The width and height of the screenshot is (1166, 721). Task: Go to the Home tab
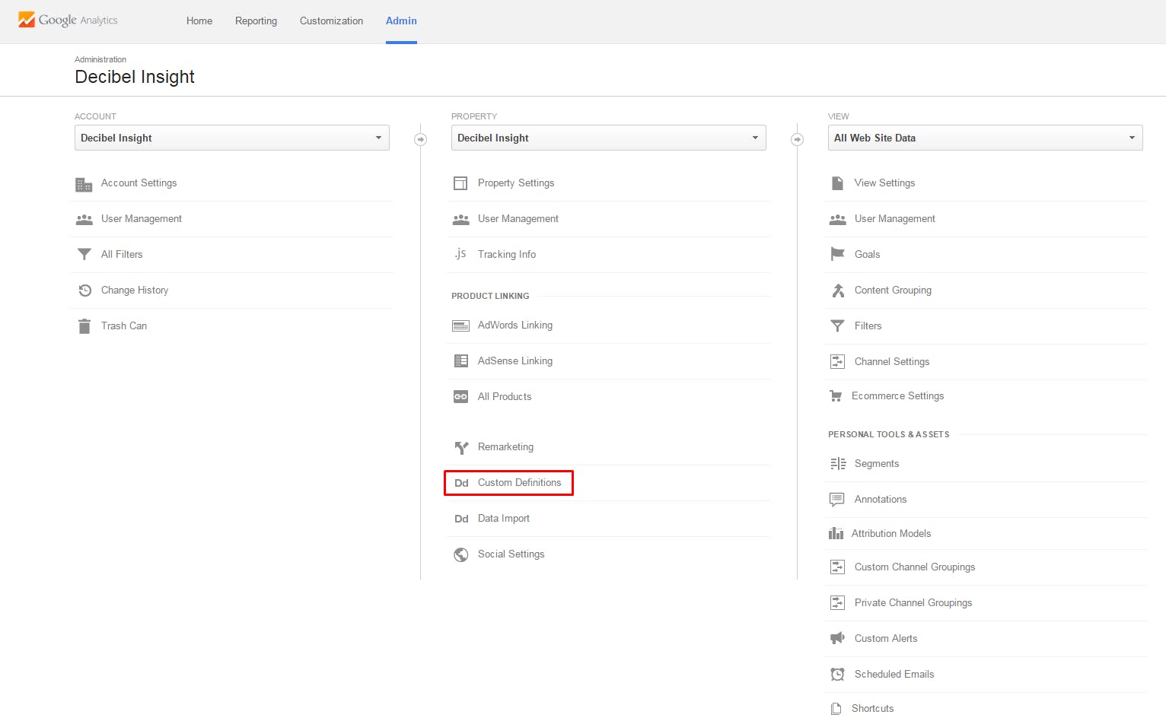tap(199, 21)
